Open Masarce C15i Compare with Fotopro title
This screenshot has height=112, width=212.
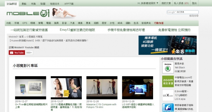point(101,106)
